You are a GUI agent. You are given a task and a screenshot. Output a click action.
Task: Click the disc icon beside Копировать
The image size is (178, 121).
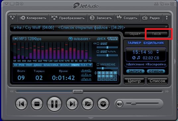point(22,18)
